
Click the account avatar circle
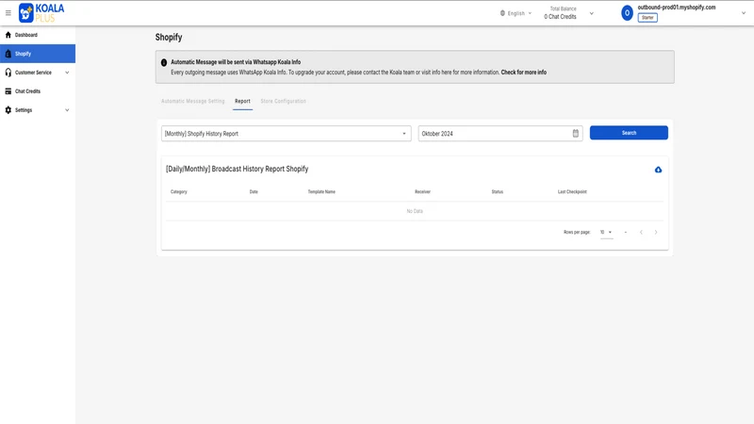coord(627,13)
